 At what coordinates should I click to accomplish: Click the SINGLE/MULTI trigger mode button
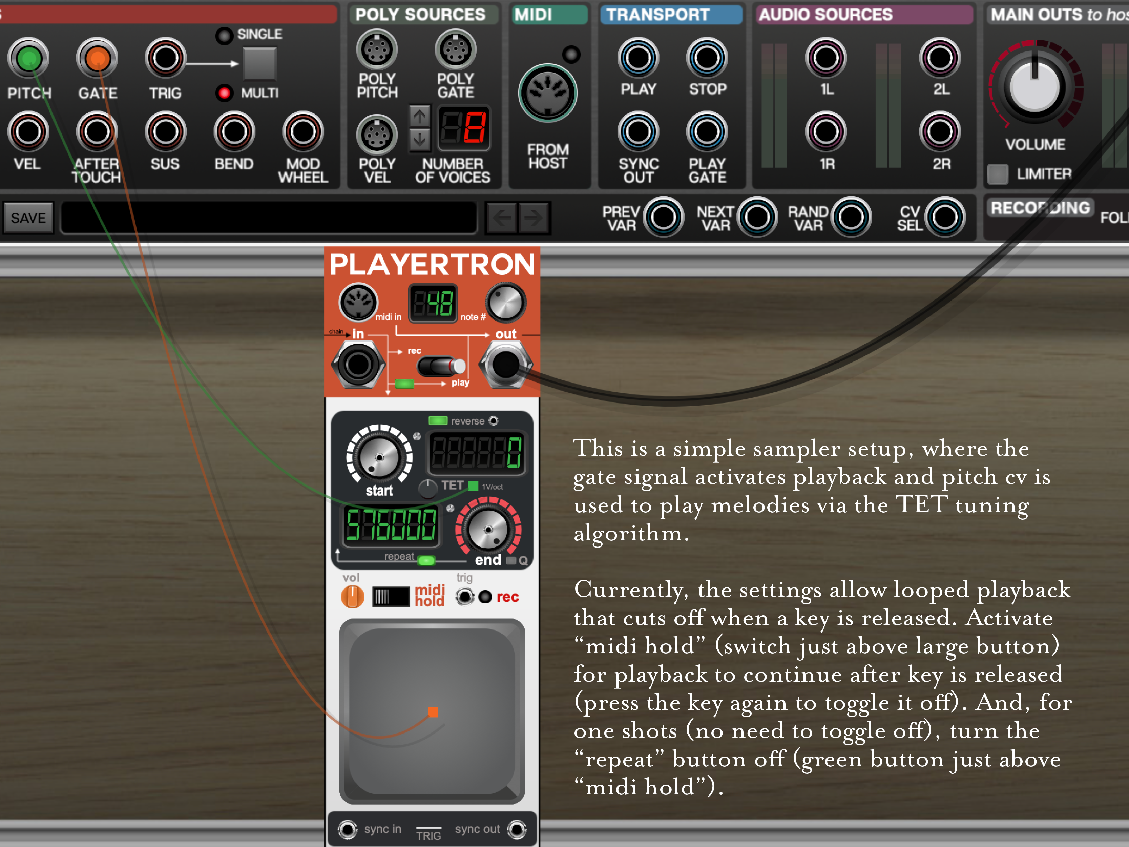pos(259,64)
